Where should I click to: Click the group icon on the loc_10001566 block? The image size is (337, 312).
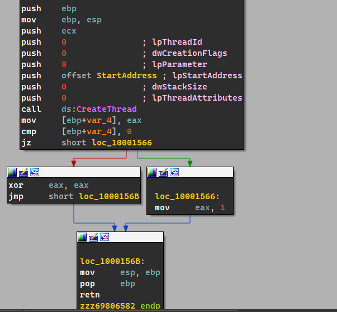point(174,172)
